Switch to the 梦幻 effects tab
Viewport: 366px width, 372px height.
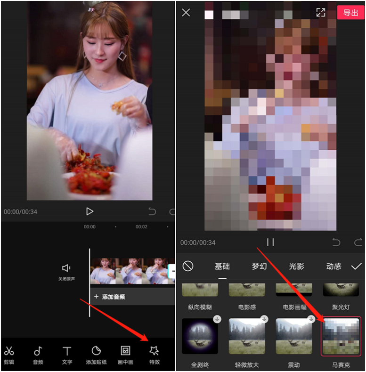259,266
